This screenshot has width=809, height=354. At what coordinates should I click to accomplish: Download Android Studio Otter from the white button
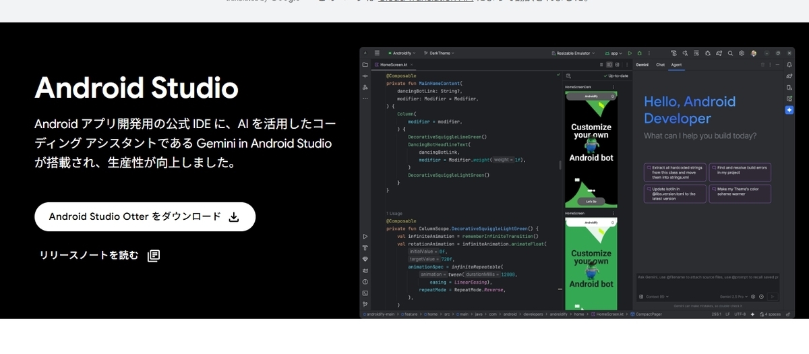[x=145, y=216]
